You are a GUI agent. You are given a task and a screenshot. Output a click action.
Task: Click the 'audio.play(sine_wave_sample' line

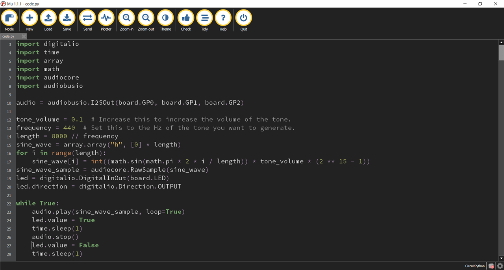(x=108, y=212)
